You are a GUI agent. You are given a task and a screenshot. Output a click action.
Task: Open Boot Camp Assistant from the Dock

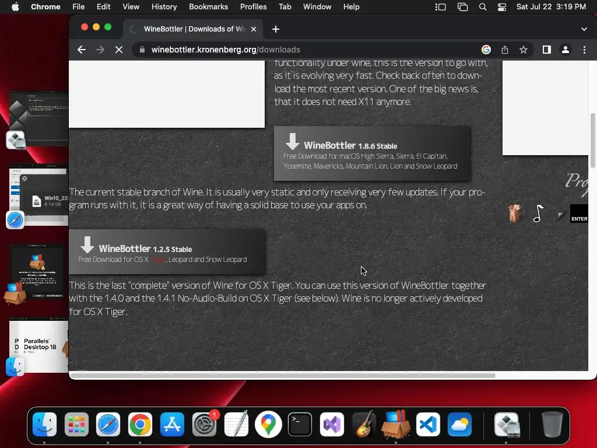(x=507, y=425)
